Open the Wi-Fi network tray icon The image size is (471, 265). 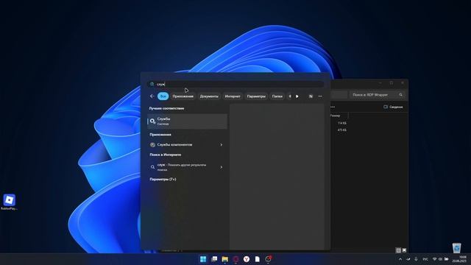coord(434,259)
